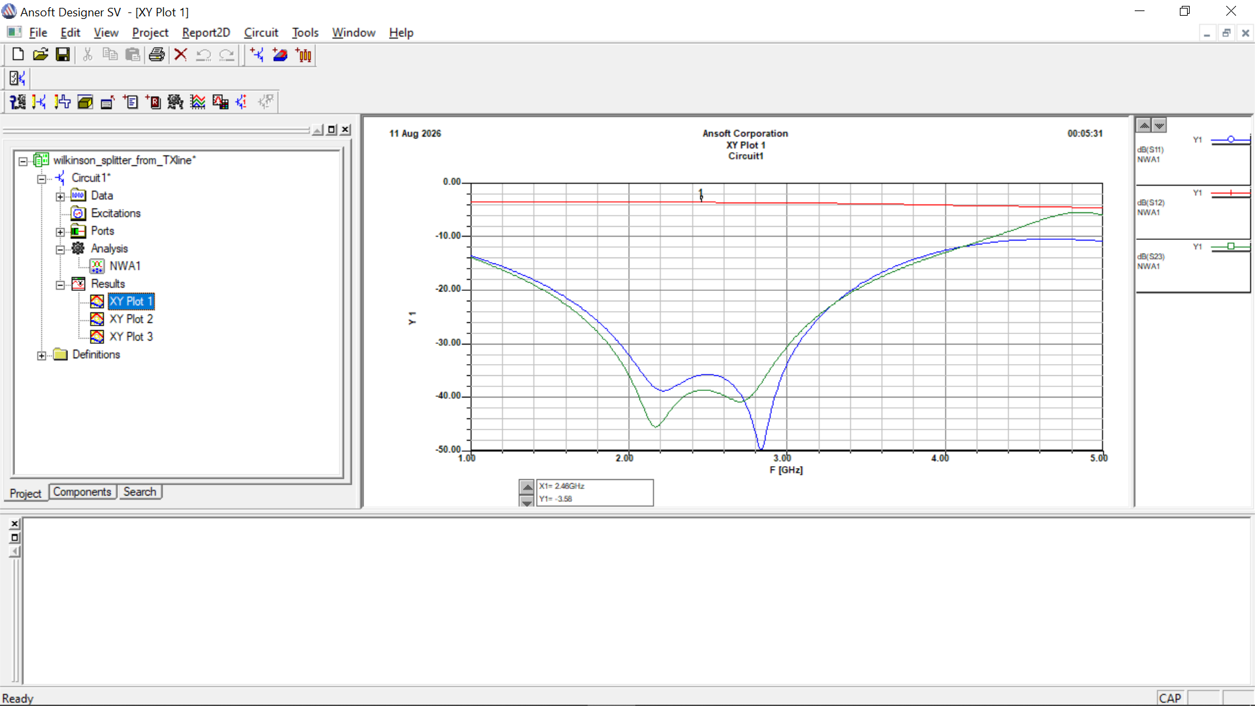Click the marker readout scroll-up arrow

(x=527, y=487)
